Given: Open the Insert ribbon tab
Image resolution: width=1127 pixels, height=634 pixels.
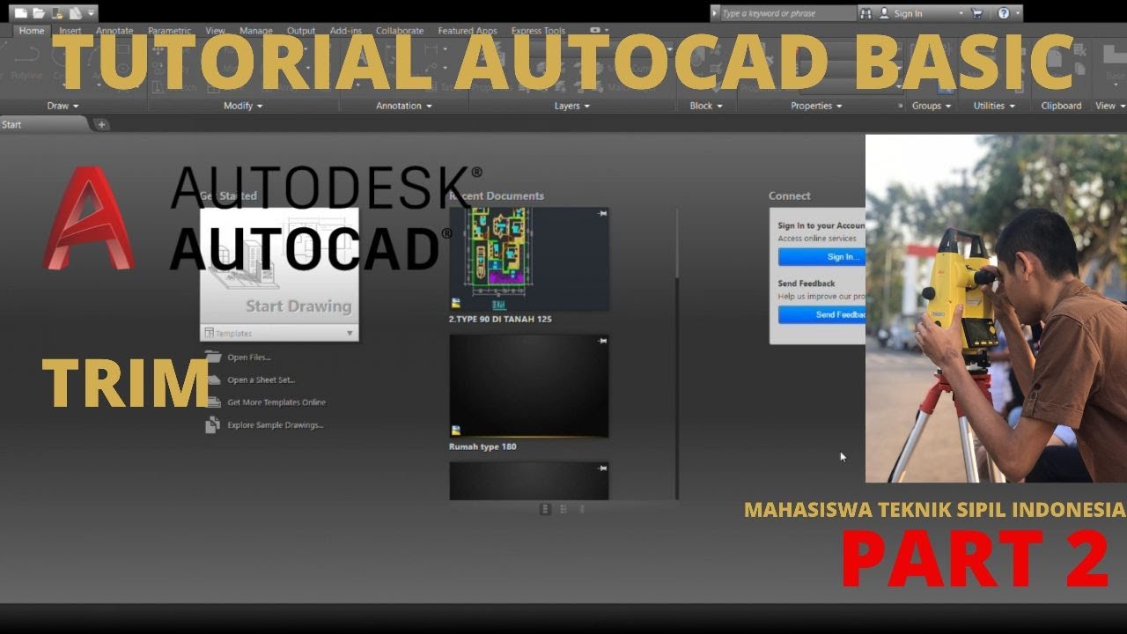Looking at the screenshot, I should pyautogui.click(x=70, y=31).
